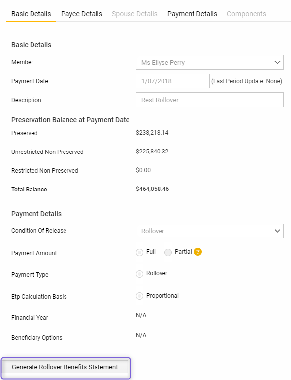This screenshot has height=380, width=291.
Task: Click the Preserved balance value
Action: coord(152,133)
